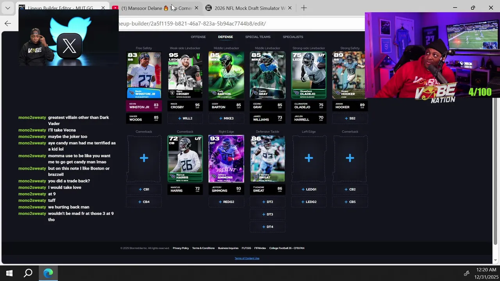Add player to last empty Cornerback slot
The image size is (500, 281).
click(350, 158)
